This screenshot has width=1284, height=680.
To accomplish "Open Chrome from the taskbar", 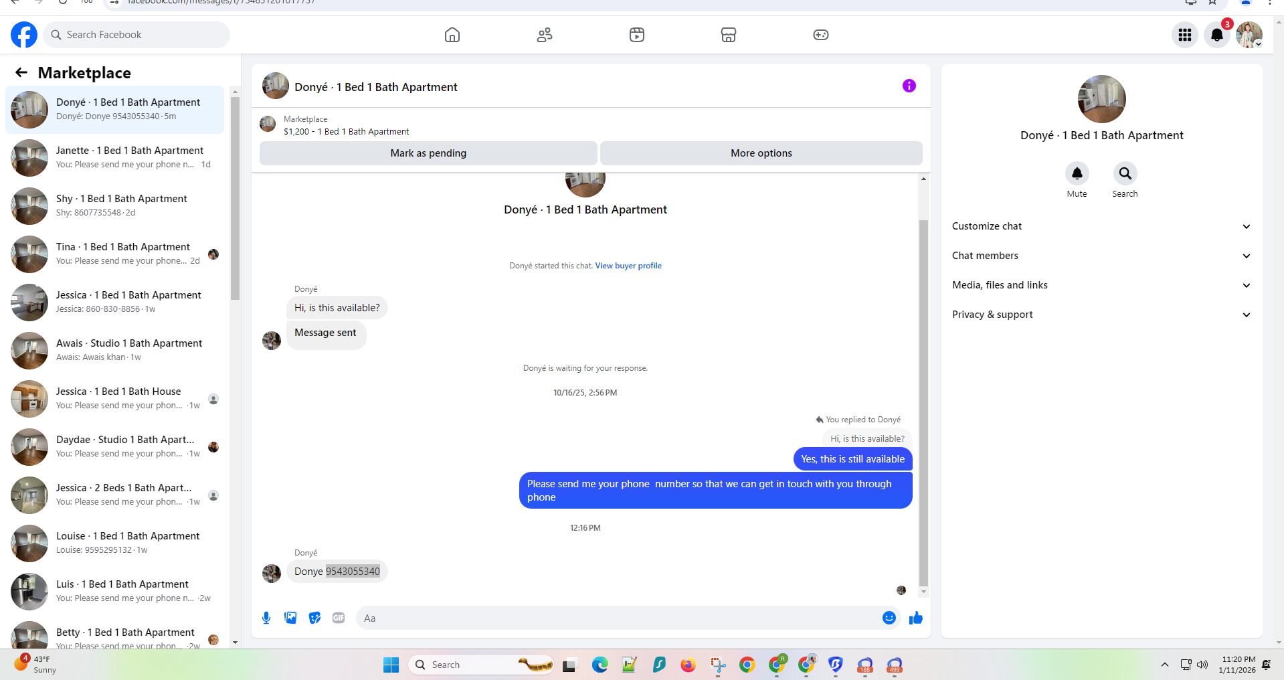I will (x=747, y=665).
